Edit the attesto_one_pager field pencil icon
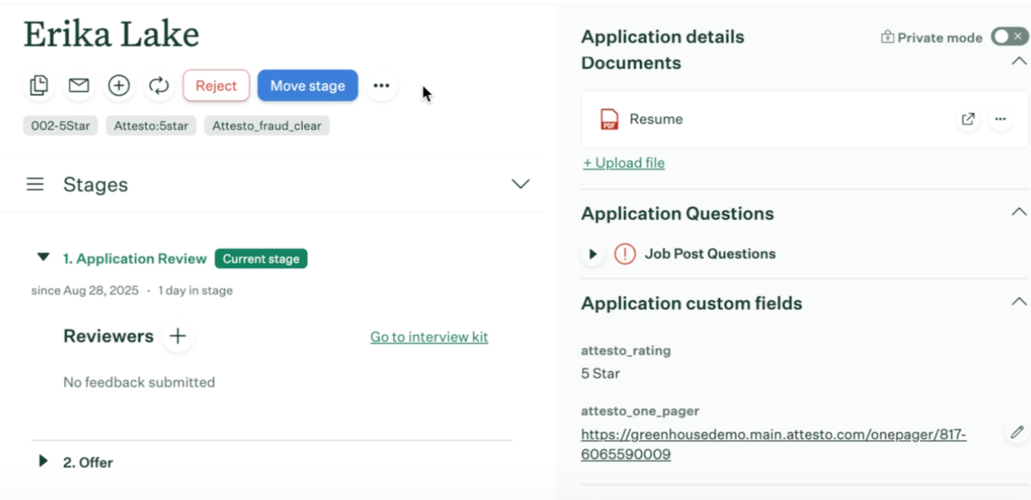This screenshot has width=1031, height=500. click(x=1017, y=432)
